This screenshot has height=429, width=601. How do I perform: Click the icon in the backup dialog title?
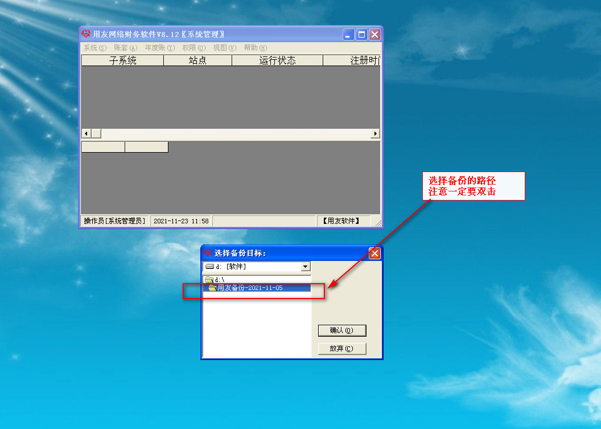point(208,253)
